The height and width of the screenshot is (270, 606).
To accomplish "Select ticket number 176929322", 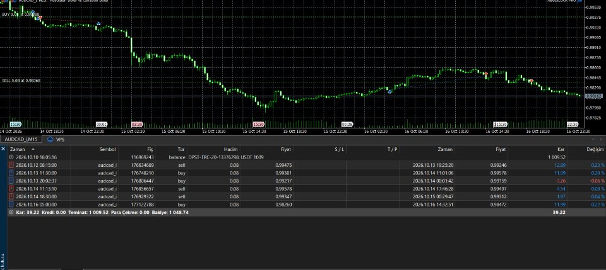I will (x=143, y=197).
